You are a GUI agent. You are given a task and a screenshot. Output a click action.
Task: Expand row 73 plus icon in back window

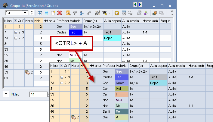click(16, 38)
